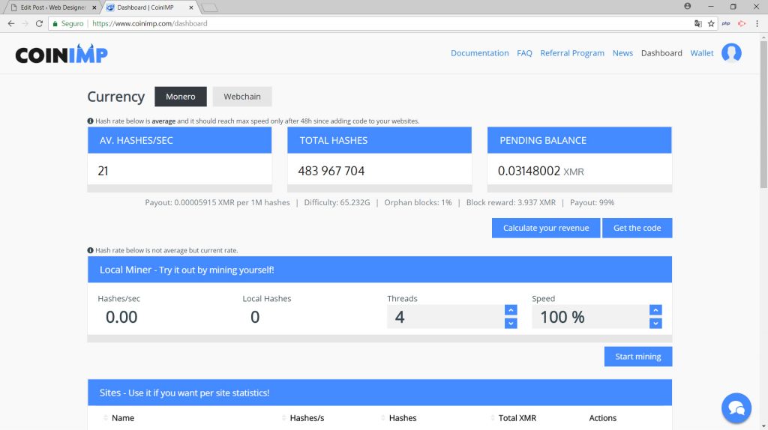Click the PHP extension icon

(x=726, y=23)
